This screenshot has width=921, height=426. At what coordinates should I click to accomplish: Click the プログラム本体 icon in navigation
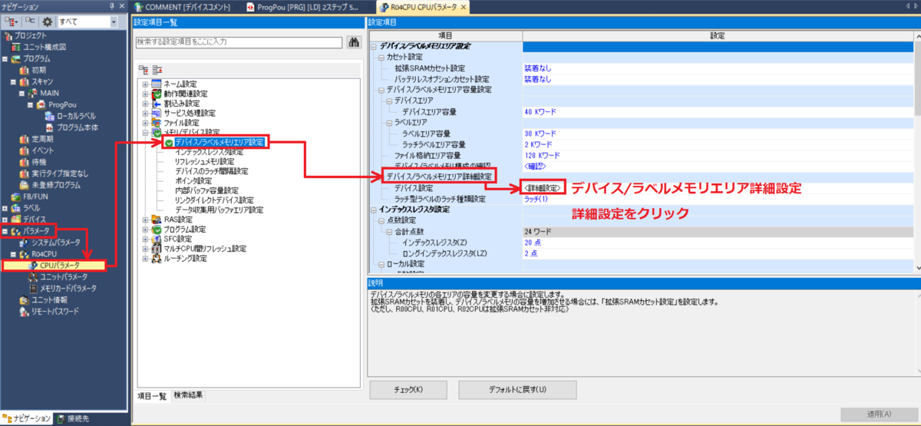tap(50, 127)
